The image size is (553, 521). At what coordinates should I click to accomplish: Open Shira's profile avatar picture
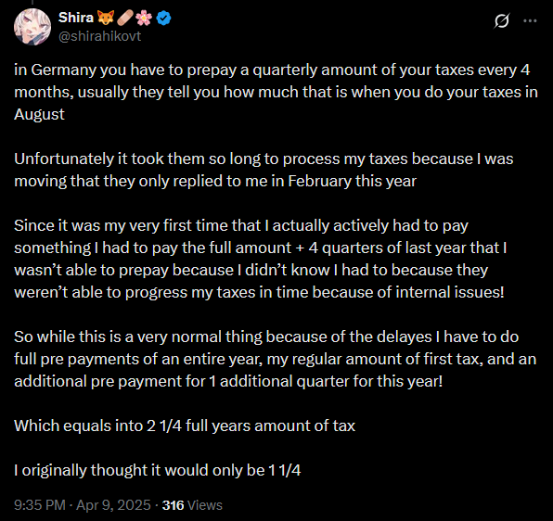click(x=32, y=27)
